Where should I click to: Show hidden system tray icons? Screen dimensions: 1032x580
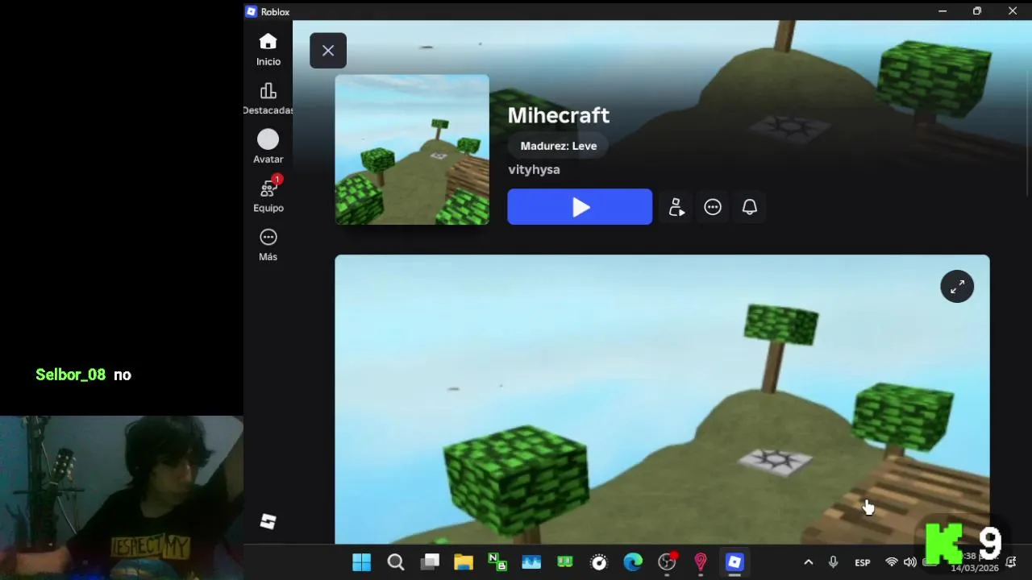point(809,562)
